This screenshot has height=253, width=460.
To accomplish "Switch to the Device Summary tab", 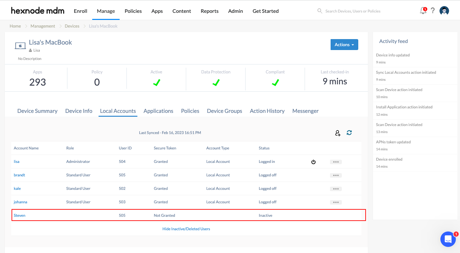I will pos(37,111).
